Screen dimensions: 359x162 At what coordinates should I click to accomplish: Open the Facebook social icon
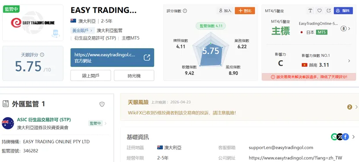346,137
